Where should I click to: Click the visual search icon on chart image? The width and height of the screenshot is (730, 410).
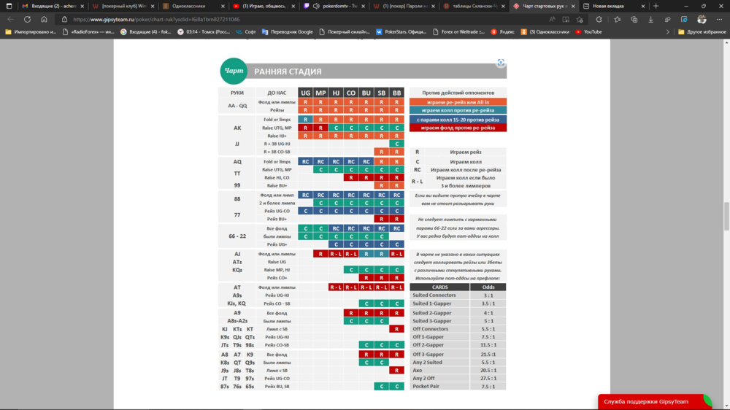click(501, 63)
